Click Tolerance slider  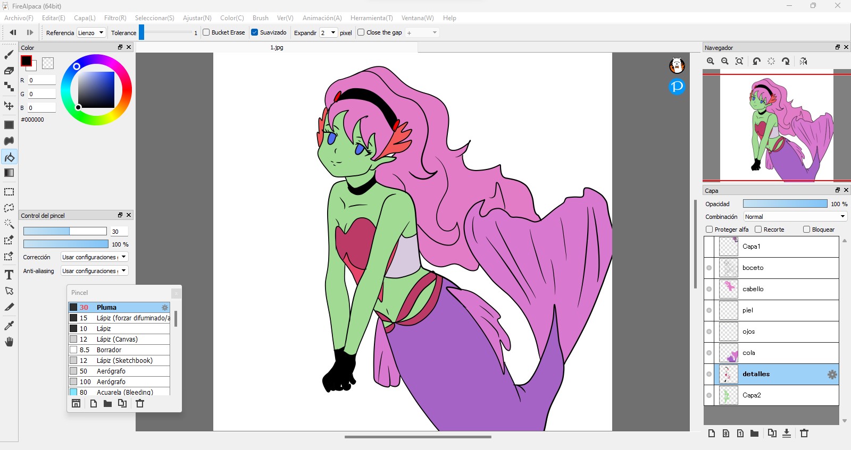coord(165,32)
